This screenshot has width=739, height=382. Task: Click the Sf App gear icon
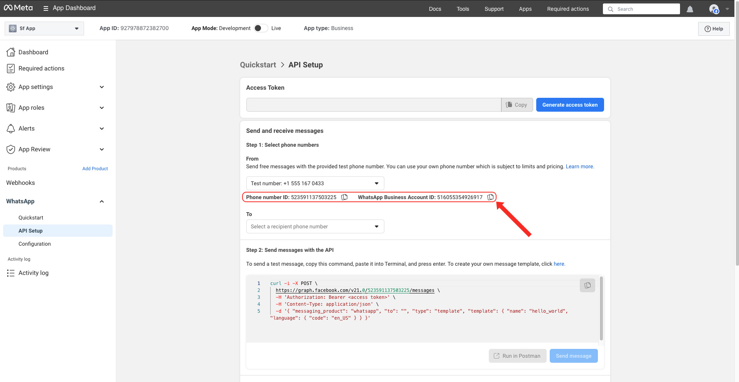point(13,28)
